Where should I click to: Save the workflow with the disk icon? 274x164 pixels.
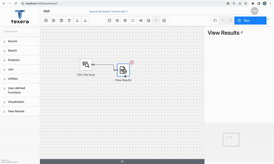[61, 21]
